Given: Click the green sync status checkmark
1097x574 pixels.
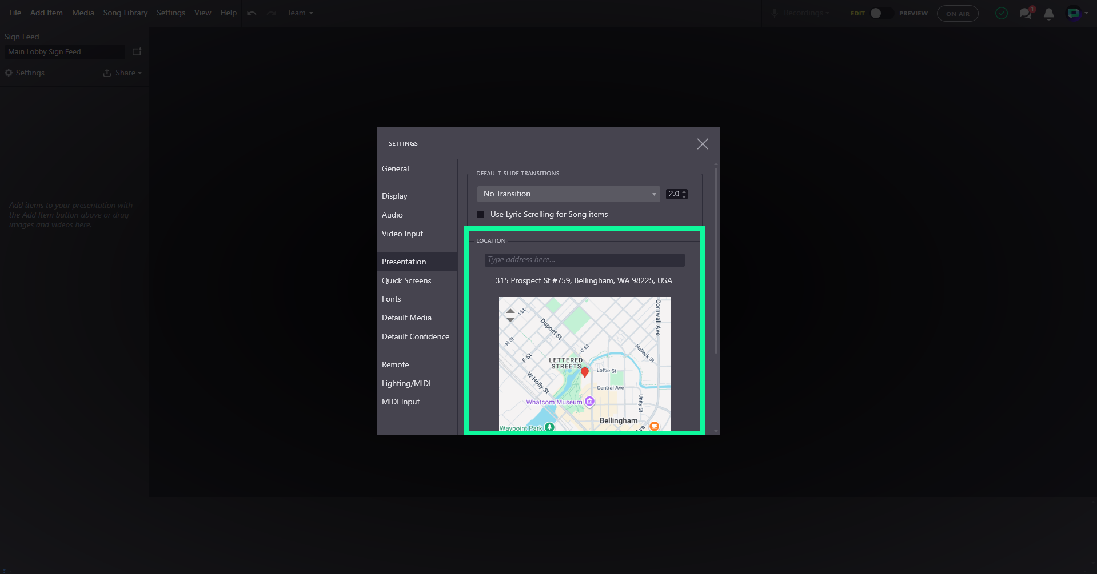Looking at the screenshot, I should [x=1002, y=13].
